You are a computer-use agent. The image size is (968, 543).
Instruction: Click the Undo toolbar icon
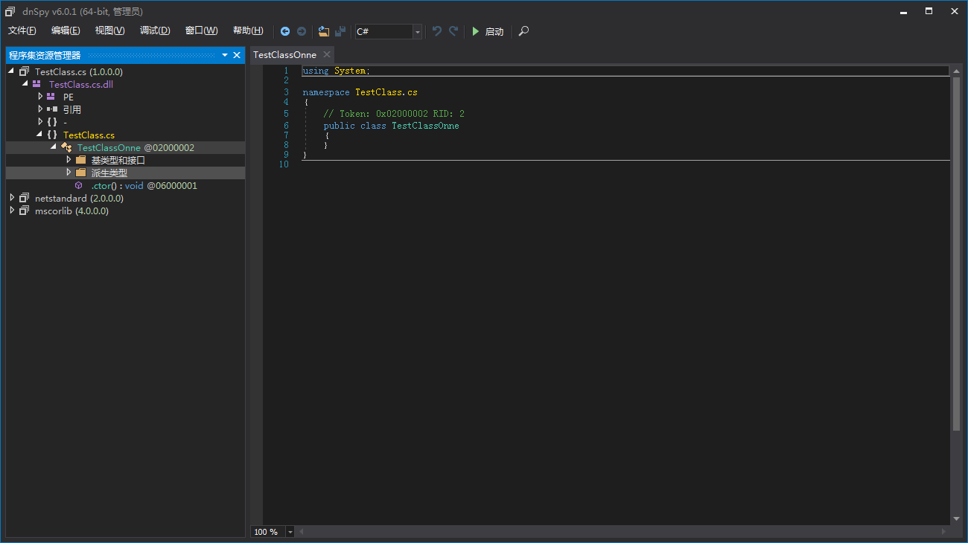click(437, 31)
